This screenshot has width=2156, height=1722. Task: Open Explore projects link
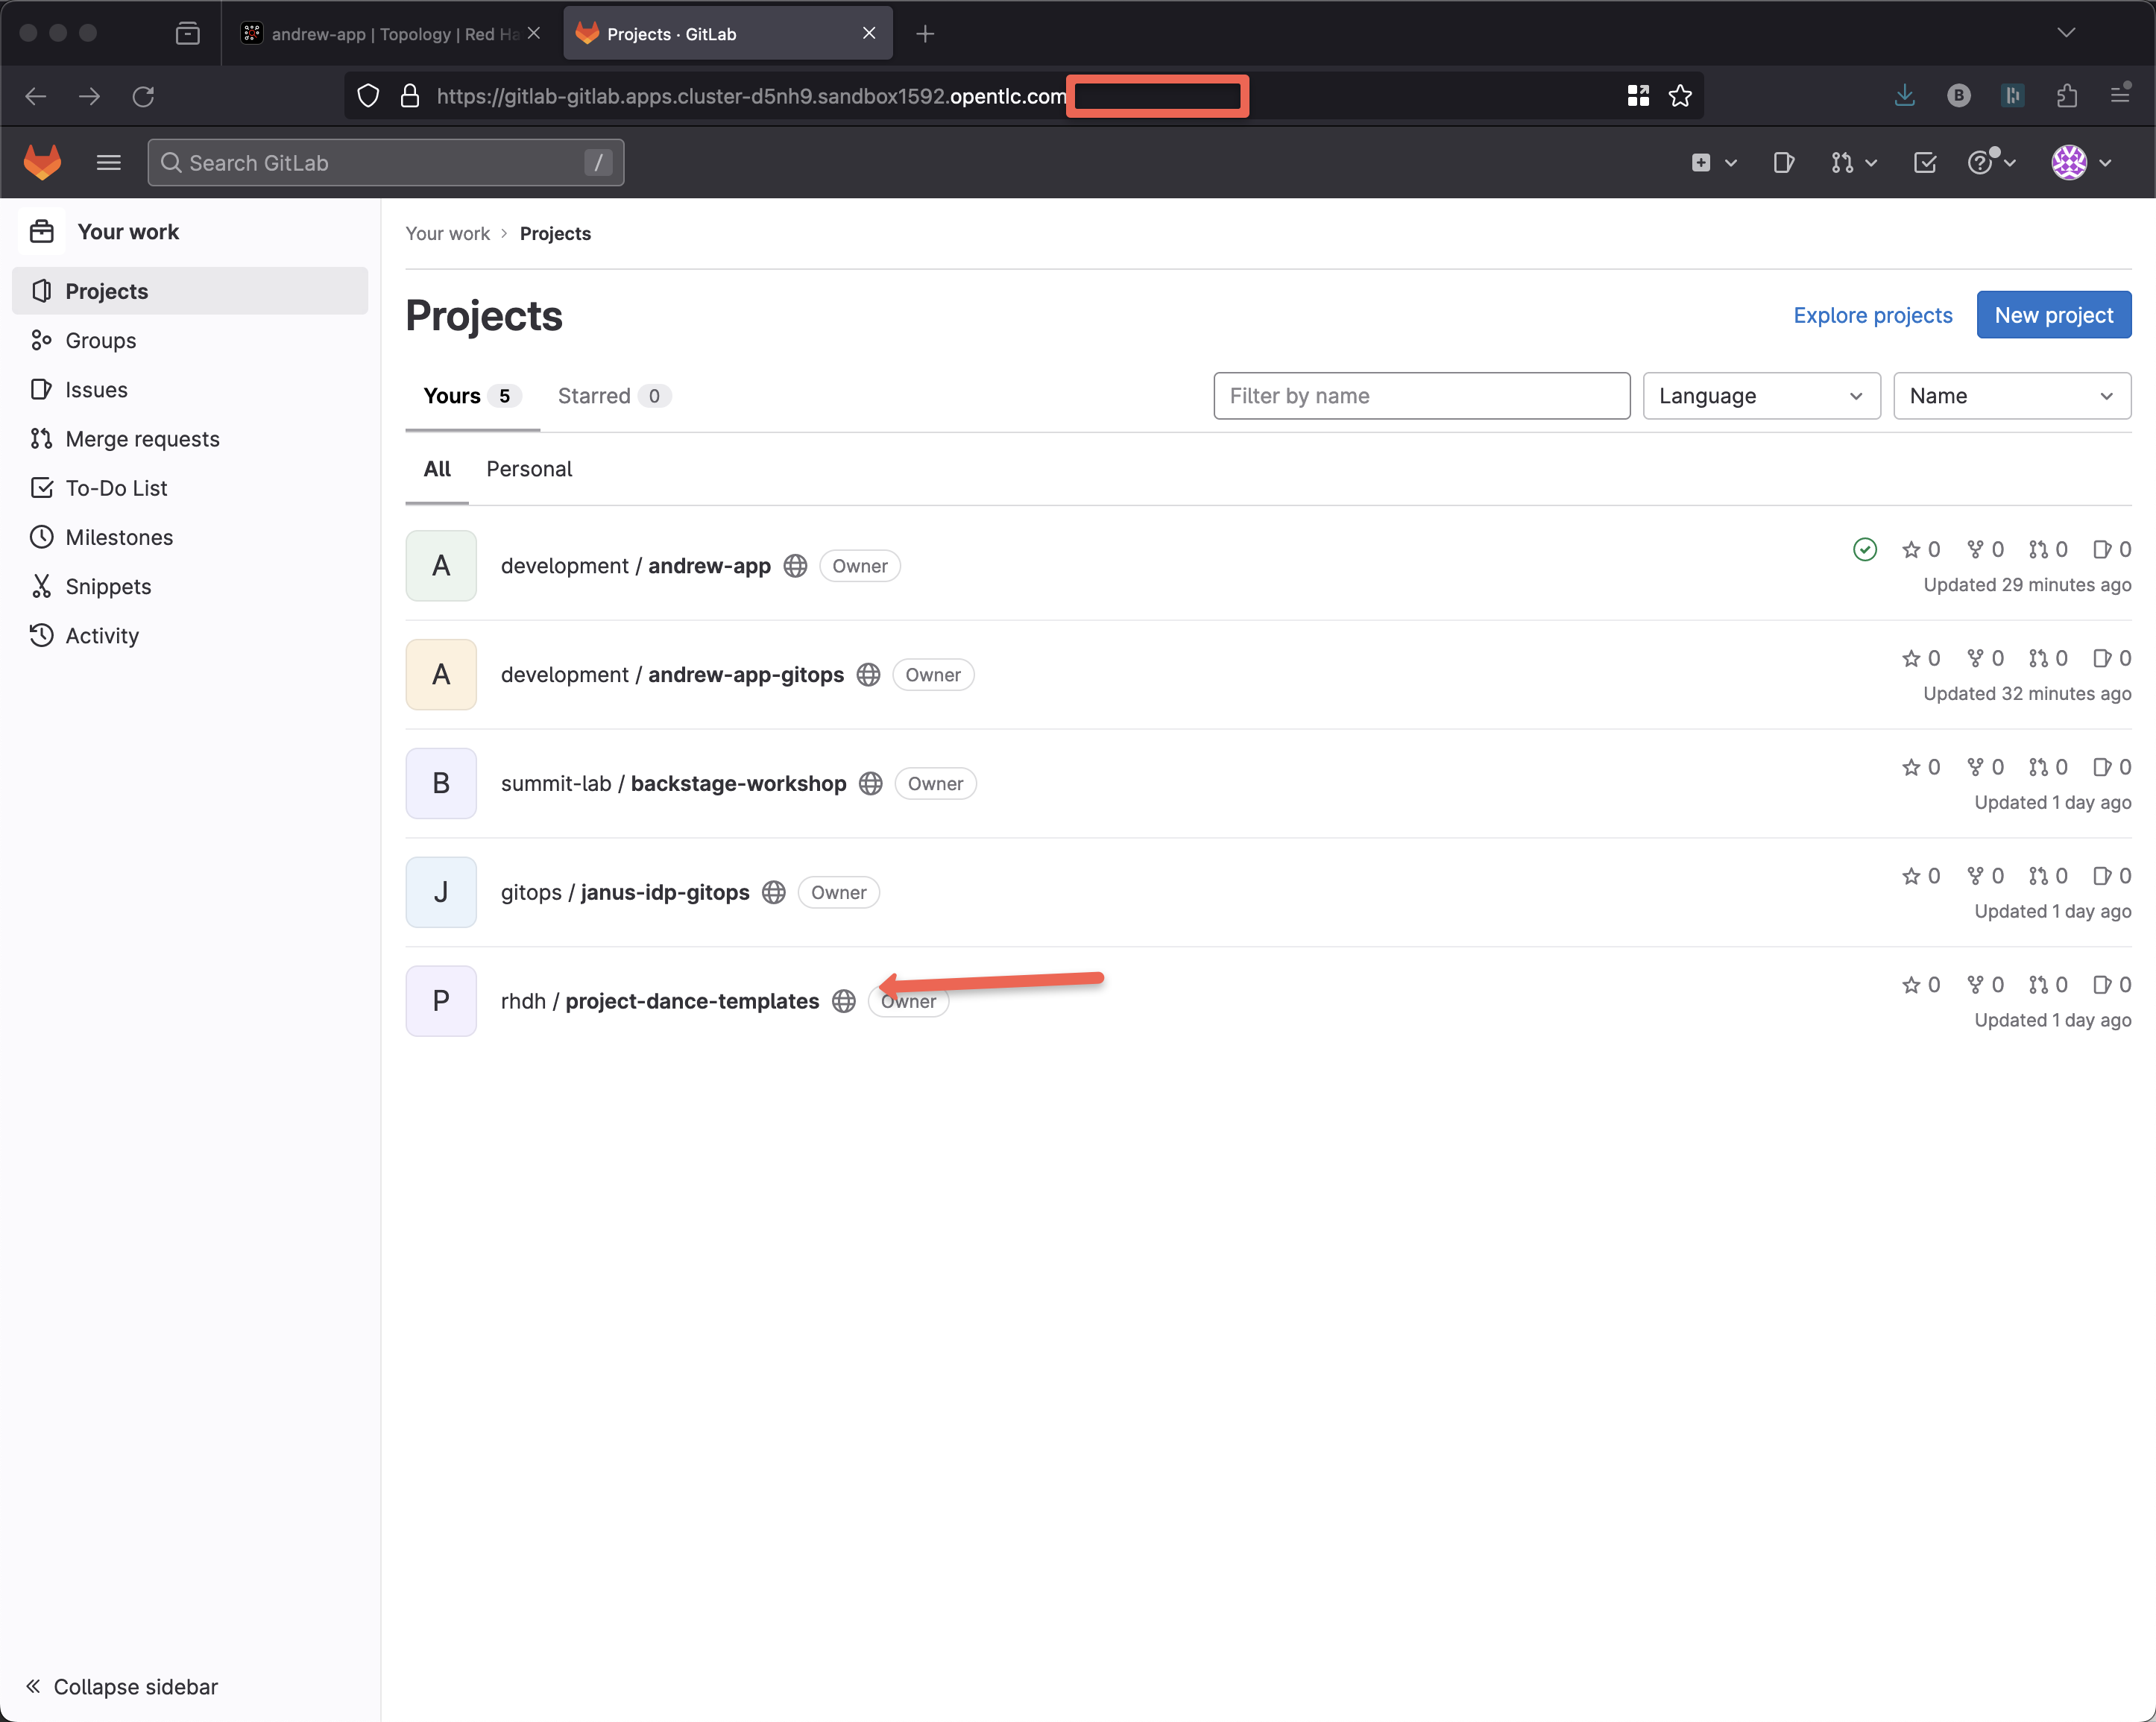1872,315
